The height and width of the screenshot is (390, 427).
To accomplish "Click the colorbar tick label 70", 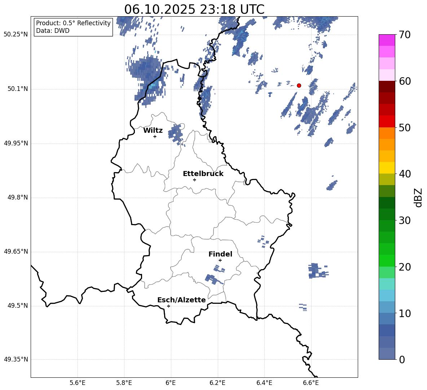I will point(405,35).
